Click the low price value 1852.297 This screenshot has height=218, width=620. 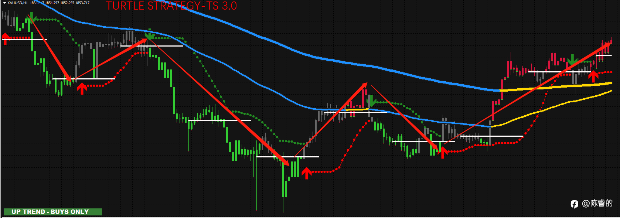pyautogui.click(x=67, y=3)
